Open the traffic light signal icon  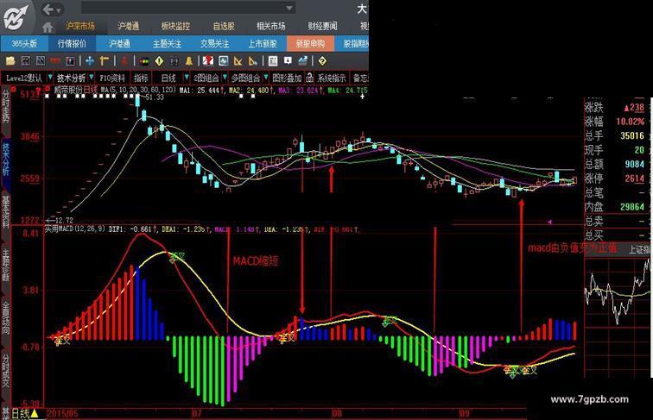[144, 61]
